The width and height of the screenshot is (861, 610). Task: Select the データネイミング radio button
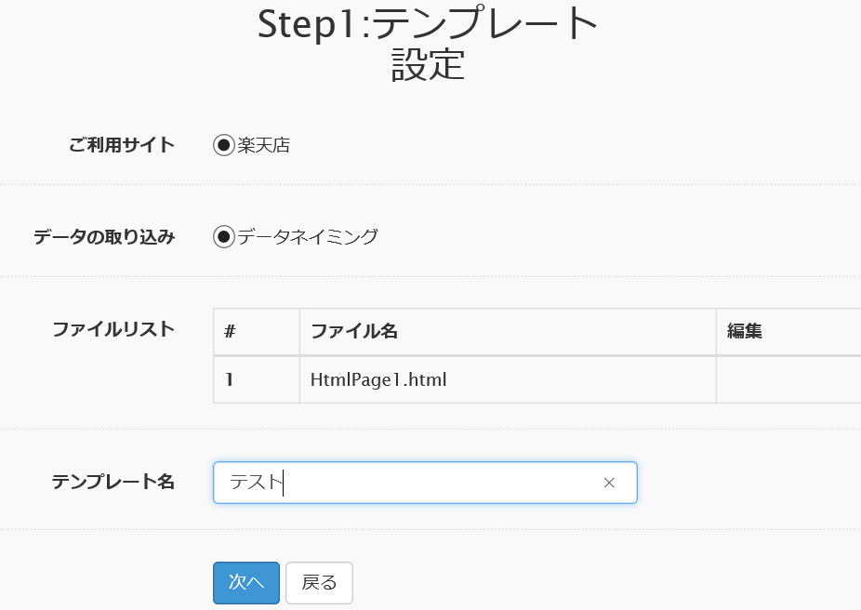pyautogui.click(x=223, y=236)
